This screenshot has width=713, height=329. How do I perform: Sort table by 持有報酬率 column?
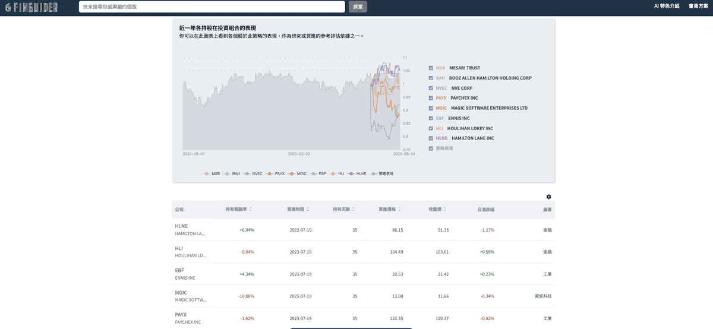239,210
